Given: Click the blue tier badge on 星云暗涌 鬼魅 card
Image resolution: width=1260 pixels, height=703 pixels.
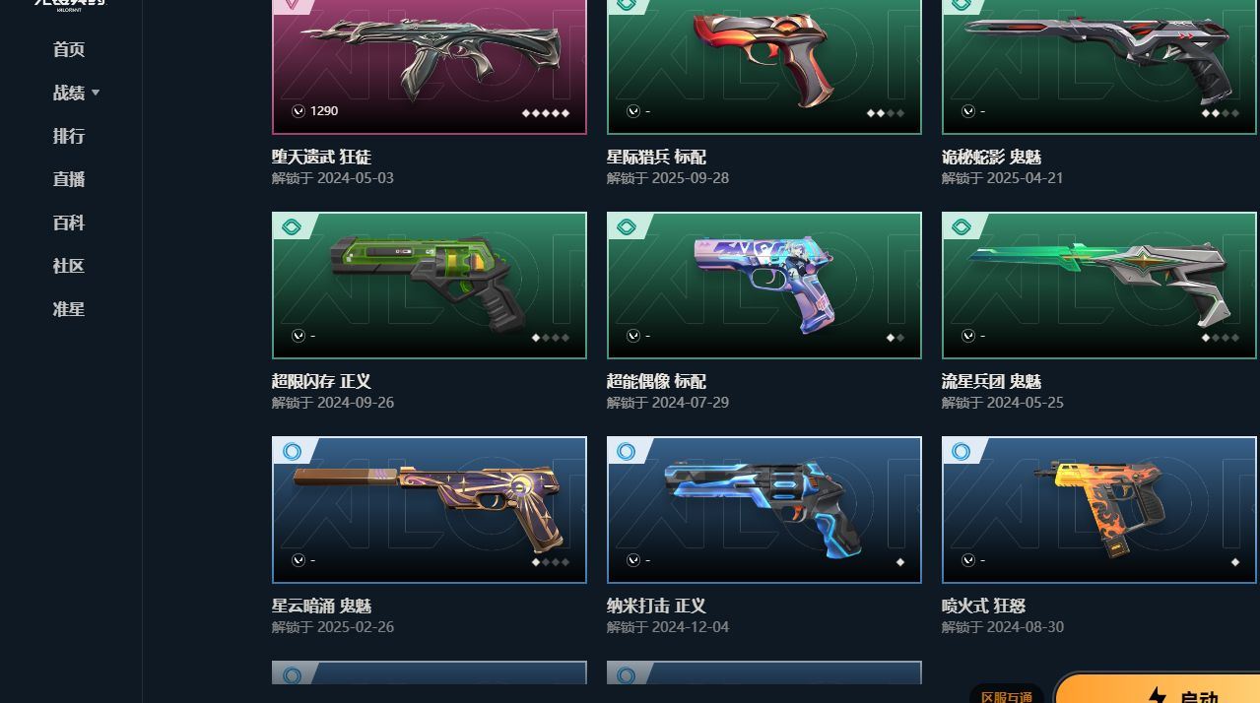Looking at the screenshot, I should coord(292,451).
